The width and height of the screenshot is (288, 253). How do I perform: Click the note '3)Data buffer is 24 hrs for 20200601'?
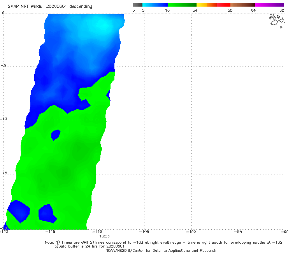(x=89, y=246)
